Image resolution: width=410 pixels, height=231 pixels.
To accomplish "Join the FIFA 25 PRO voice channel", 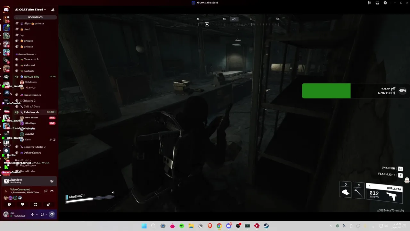I will tap(35, 77).
